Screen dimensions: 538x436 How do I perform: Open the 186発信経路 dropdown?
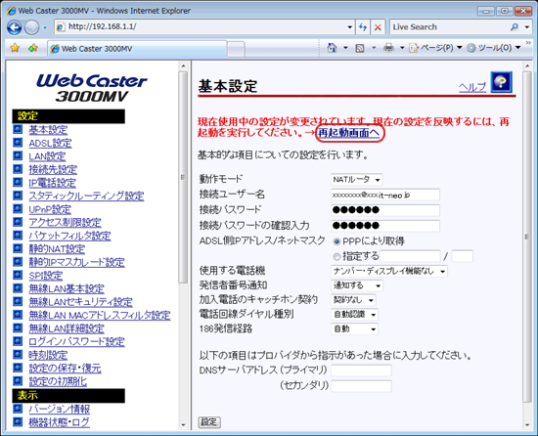[x=354, y=329]
